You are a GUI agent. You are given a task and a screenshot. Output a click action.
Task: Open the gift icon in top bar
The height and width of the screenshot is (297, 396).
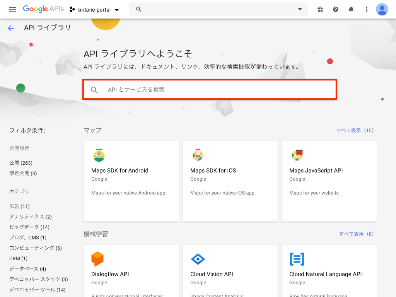(x=320, y=9)
